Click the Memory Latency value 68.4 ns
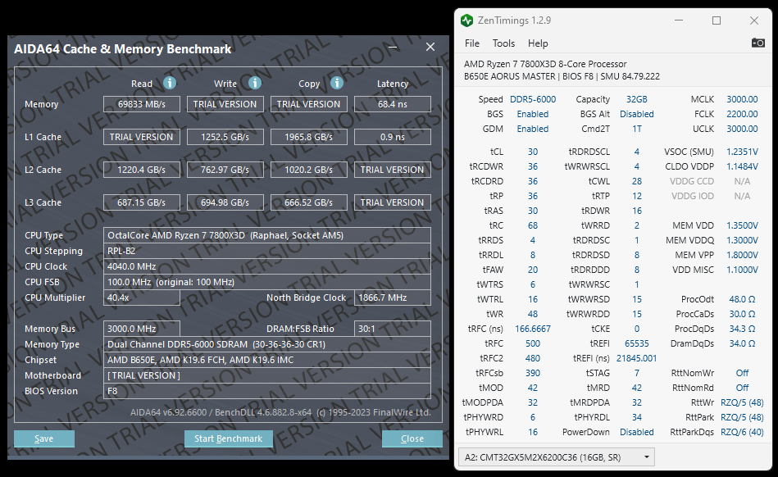 coord(393,104)
